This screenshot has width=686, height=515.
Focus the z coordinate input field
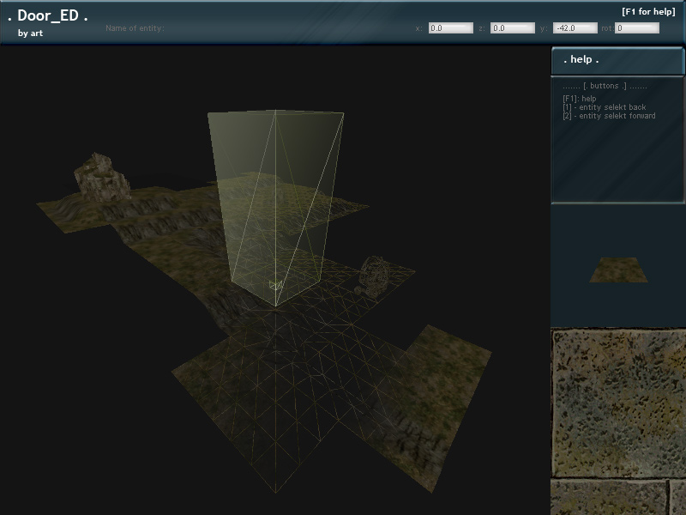[x=513, y=28]
